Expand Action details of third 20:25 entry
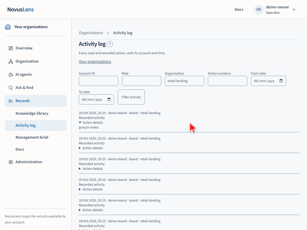This screenshot has width=307, height=230. [x=91, y=169]
